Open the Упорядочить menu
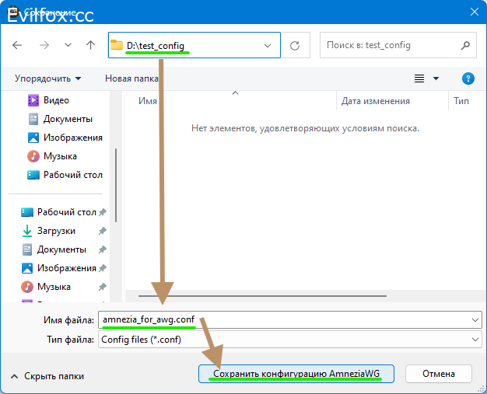The image size is (487, 394). tap(47, 78)
